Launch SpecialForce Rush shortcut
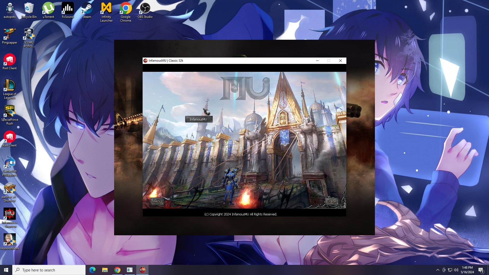489x275 pixels. [x=10, y=115]
